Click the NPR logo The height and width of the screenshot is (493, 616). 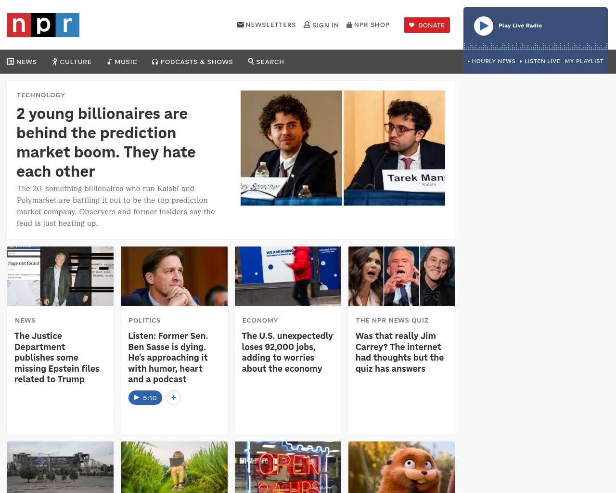[43, 25]
